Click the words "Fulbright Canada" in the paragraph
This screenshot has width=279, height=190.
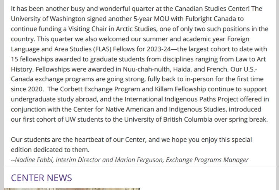pos(210,19)
